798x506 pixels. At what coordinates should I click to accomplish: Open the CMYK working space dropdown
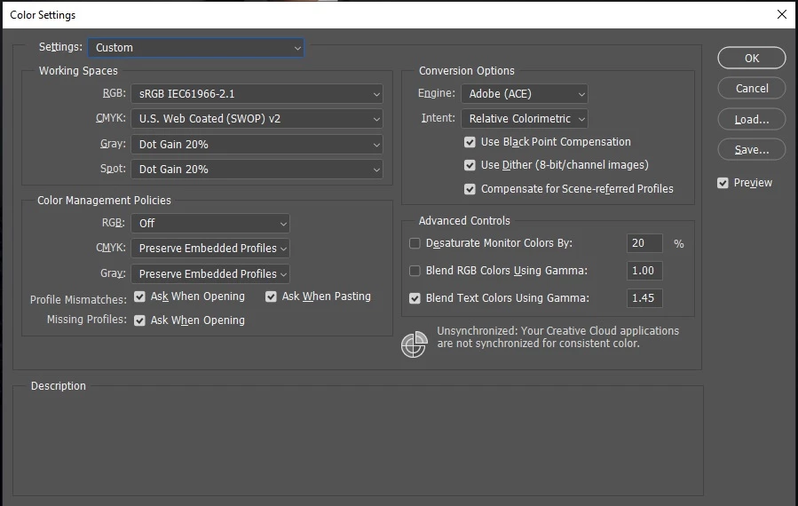click(x=257, y=119)
